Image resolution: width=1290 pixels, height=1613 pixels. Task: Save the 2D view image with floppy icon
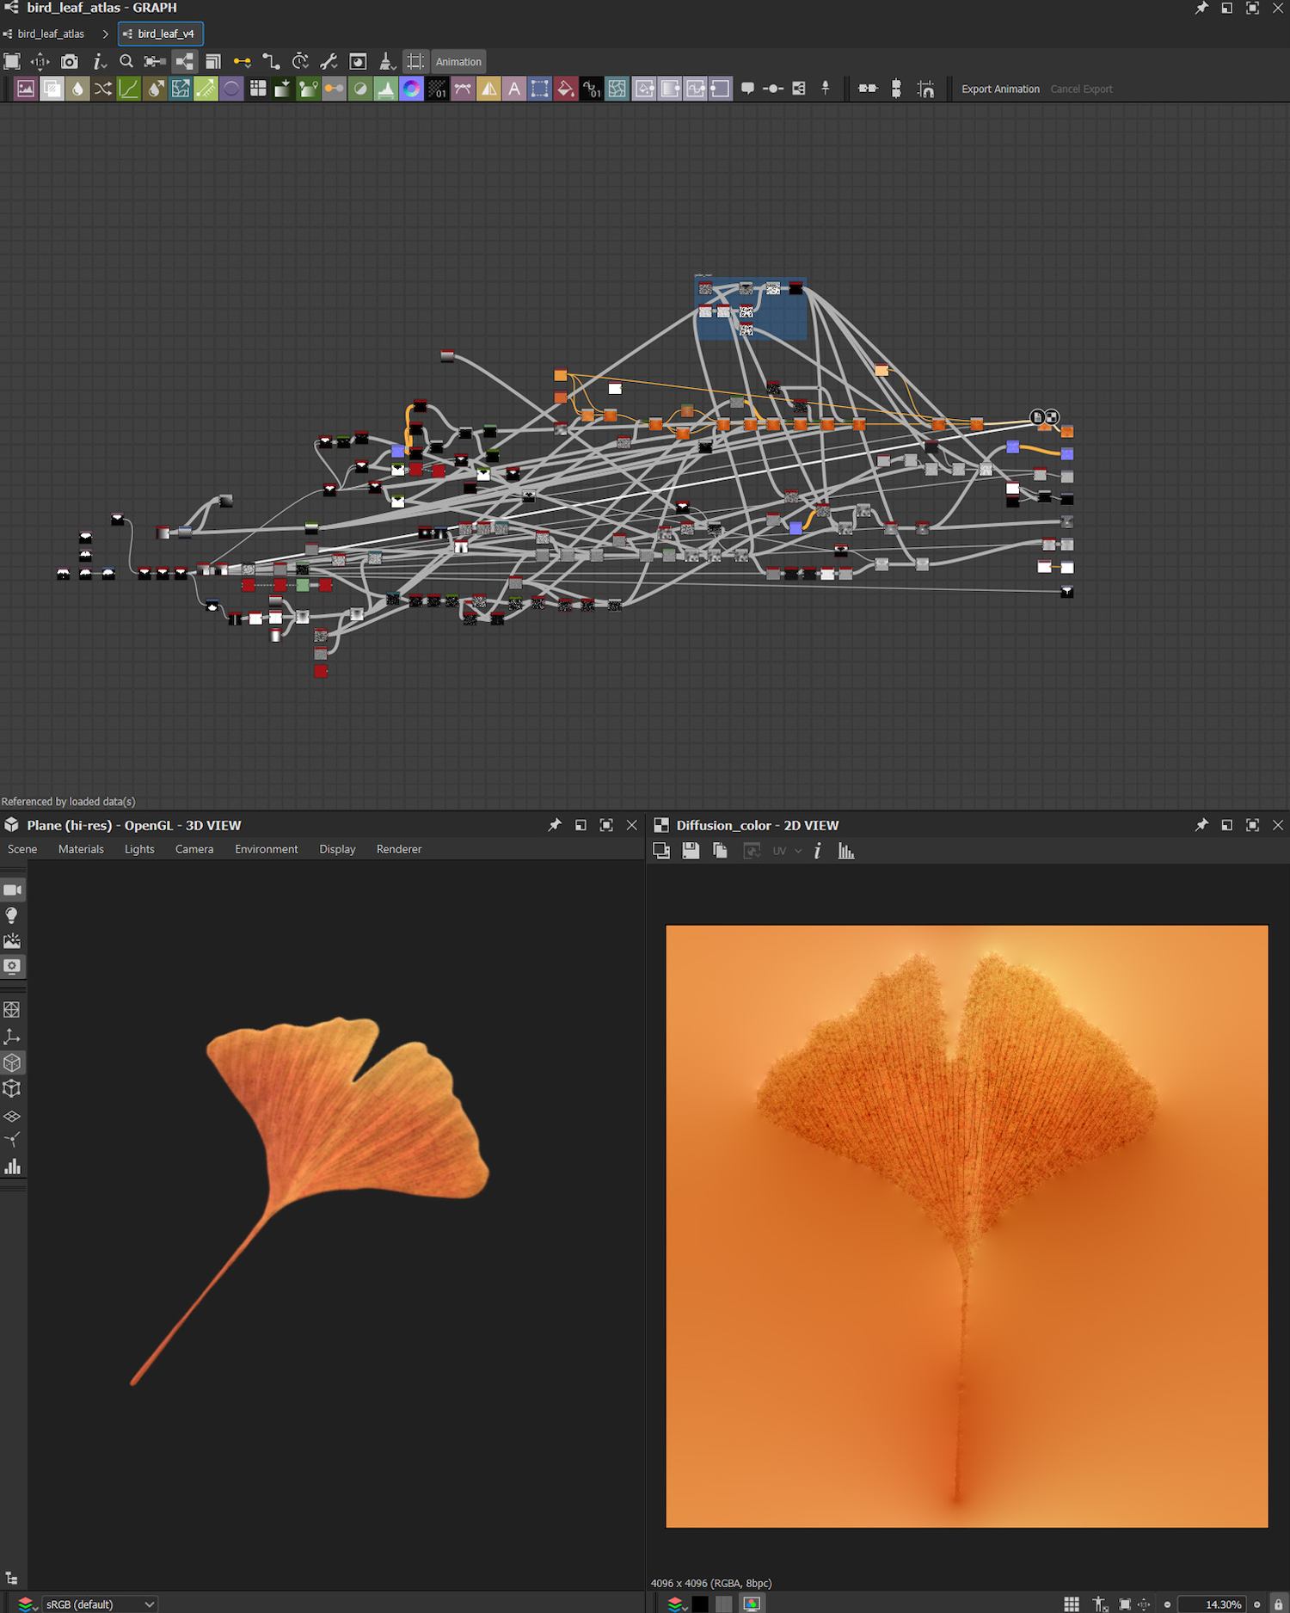point(691,851)
